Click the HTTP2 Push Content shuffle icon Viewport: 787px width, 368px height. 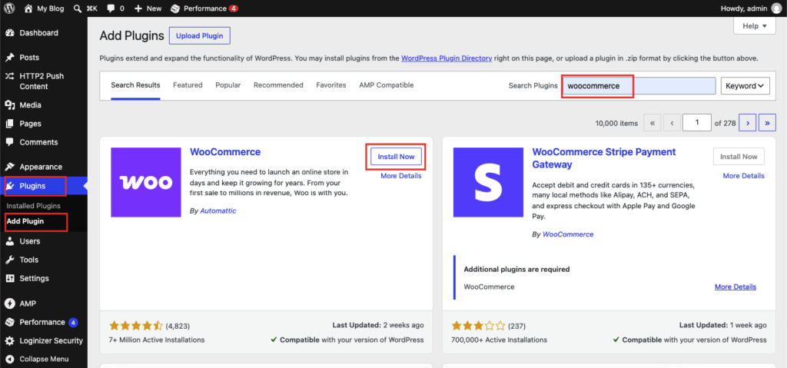pyautogui.click(x=9, y=76)
